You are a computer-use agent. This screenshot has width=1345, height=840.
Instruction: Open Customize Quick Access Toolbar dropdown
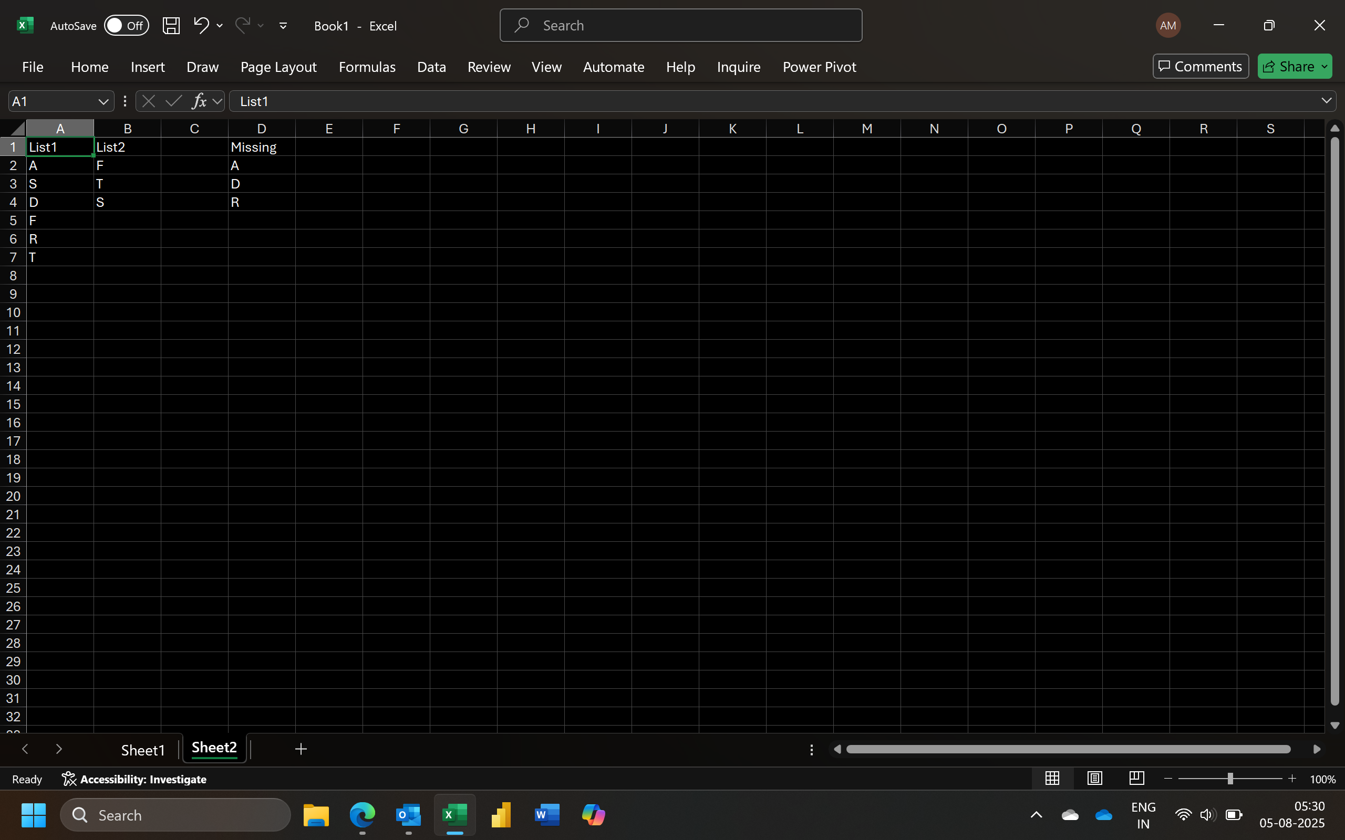tap(283, 26)
